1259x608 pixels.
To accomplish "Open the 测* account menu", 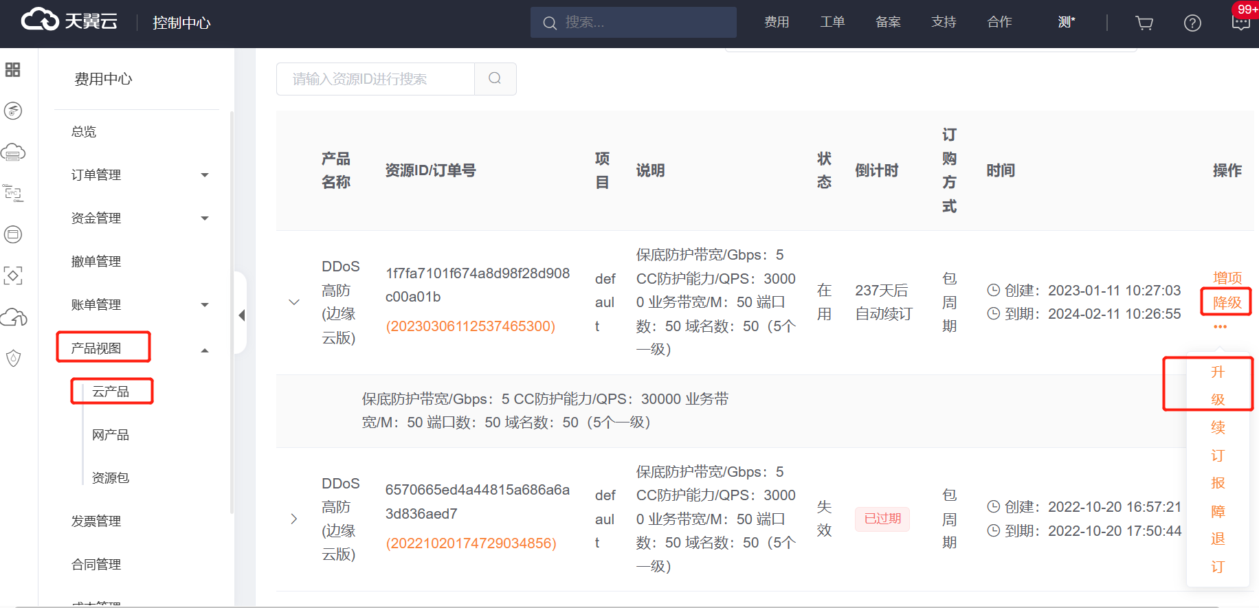I will (1067, 22).
